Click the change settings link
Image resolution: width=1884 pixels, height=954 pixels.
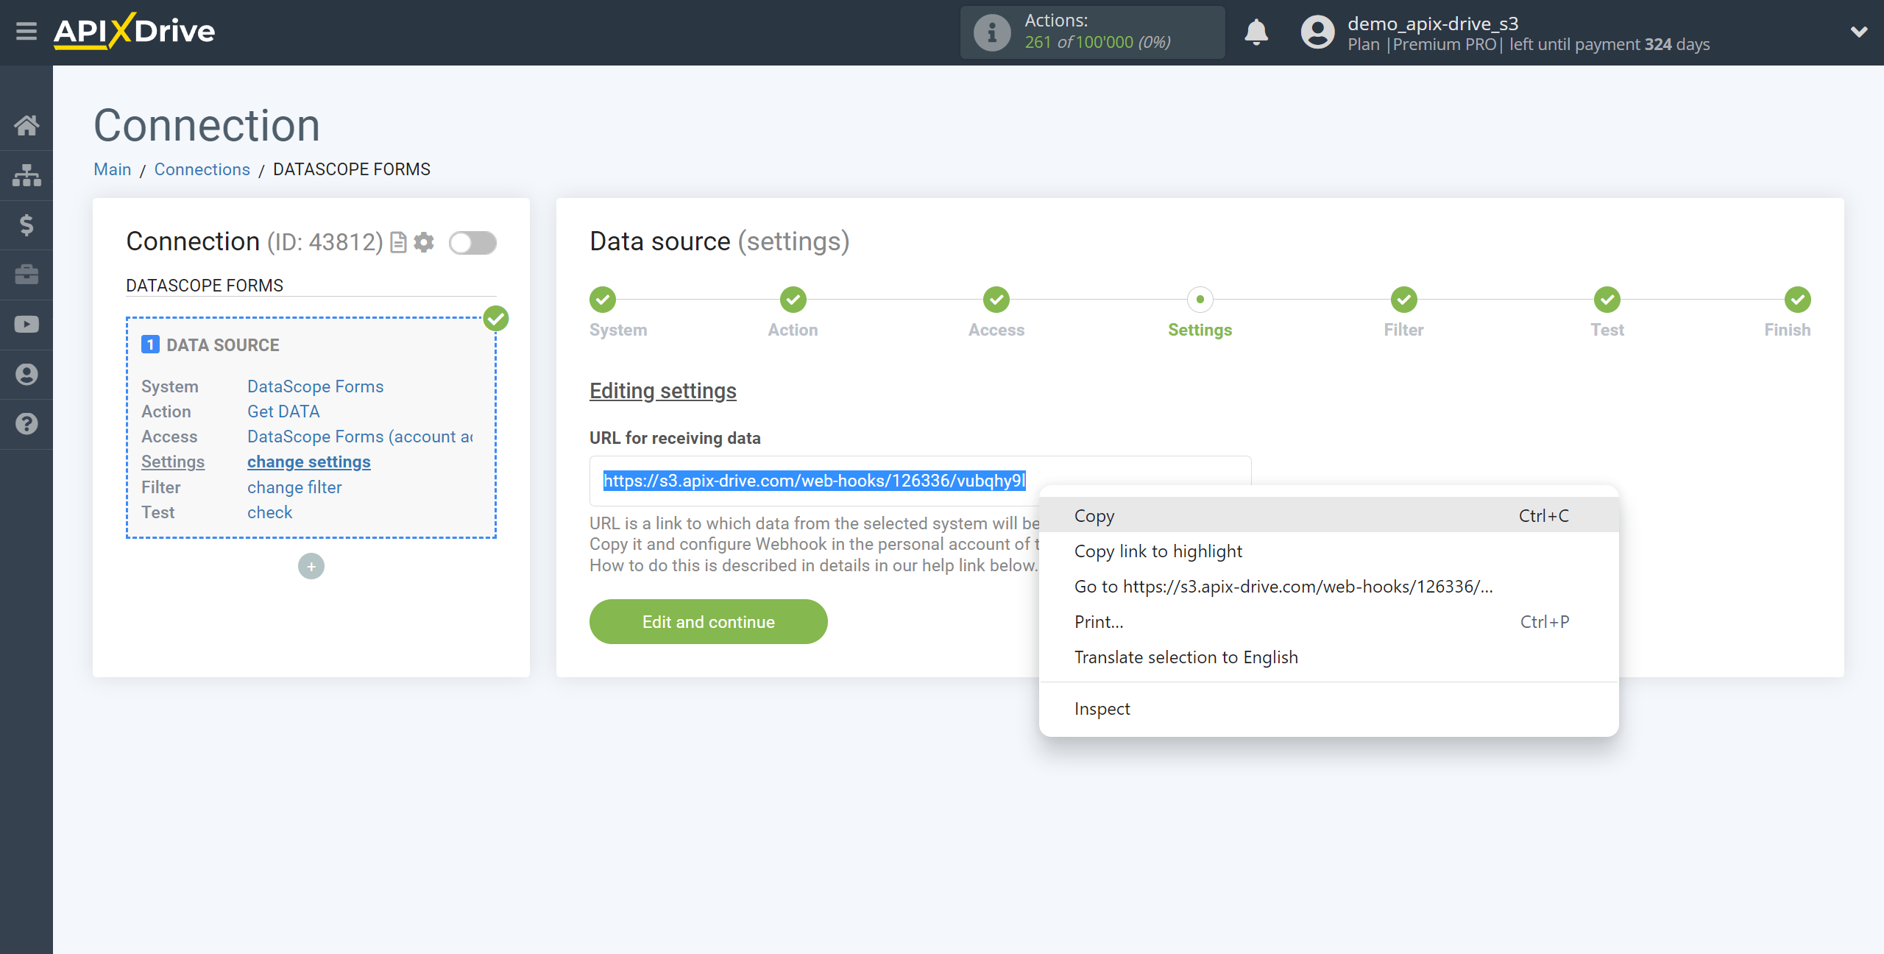click(x=309, y=462)
